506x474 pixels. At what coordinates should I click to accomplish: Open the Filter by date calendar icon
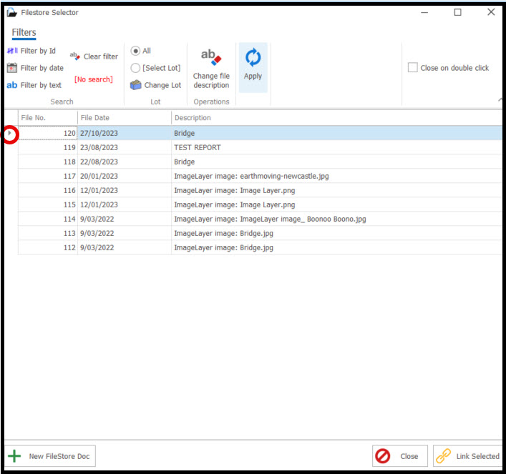[12, 68]
